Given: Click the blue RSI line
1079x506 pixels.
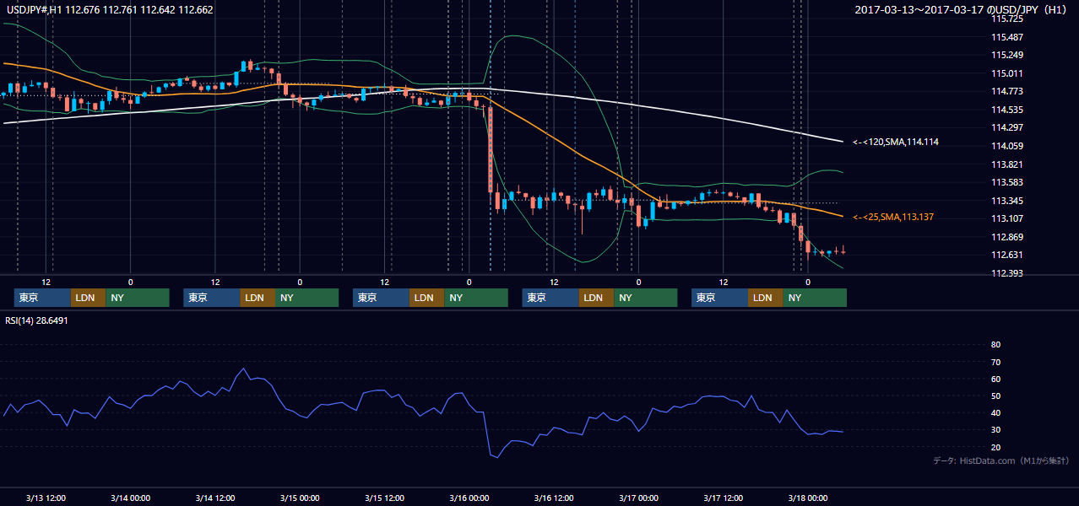Looking at the screenshot, I should click(422, 412).
